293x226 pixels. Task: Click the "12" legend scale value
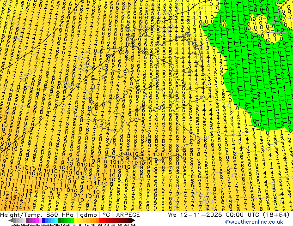pos(87,225)
